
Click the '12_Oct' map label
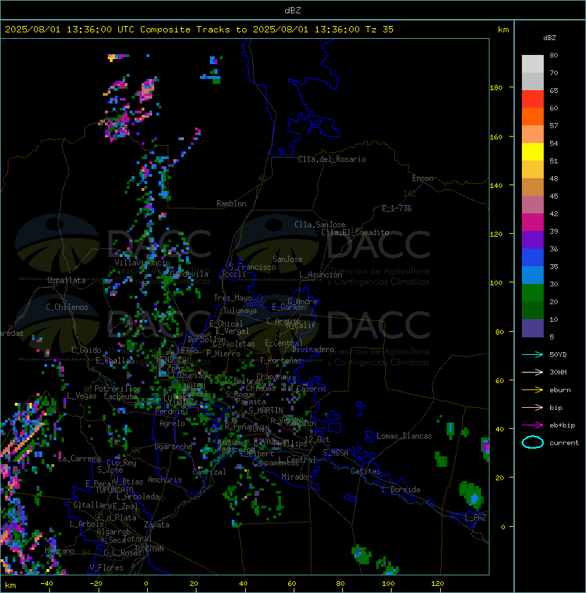[317, 439]
